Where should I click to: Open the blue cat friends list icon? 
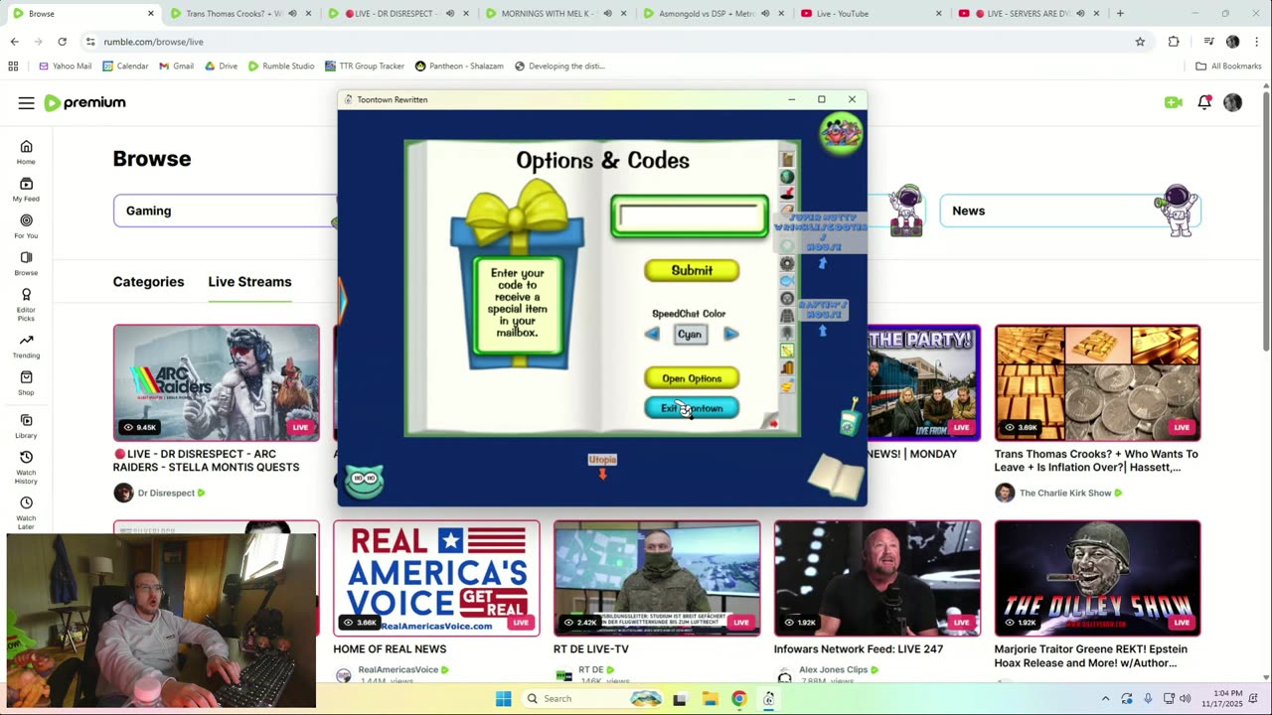365,480
